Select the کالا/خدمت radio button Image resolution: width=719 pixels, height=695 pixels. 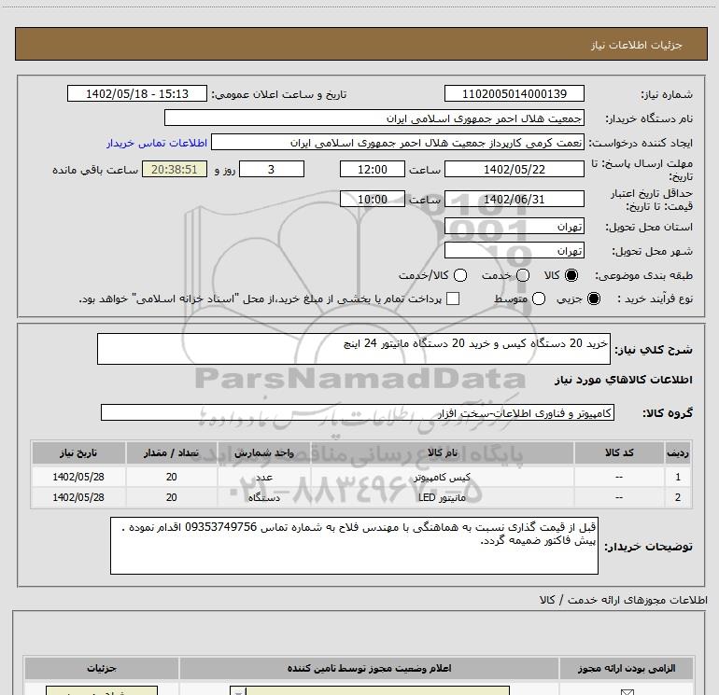(460, 275)
